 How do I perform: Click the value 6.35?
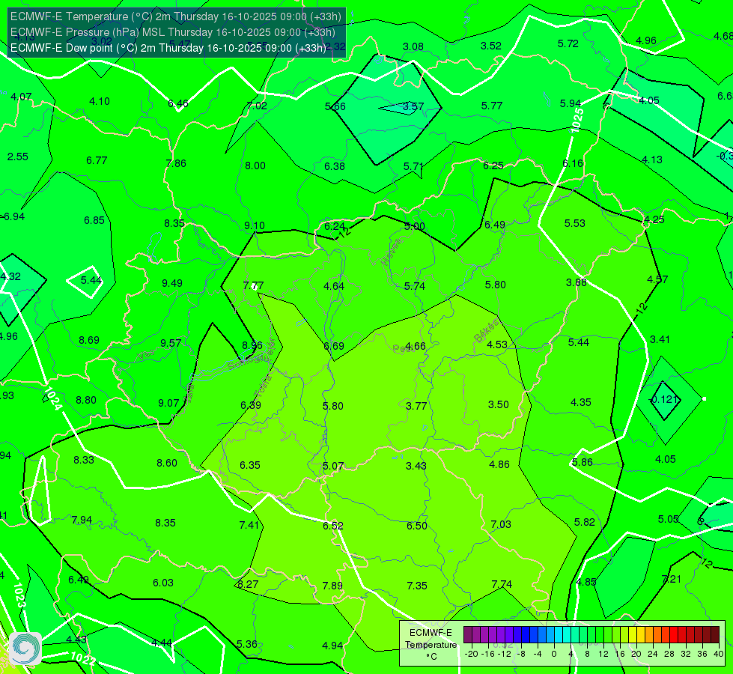click(x=250, y=465)
